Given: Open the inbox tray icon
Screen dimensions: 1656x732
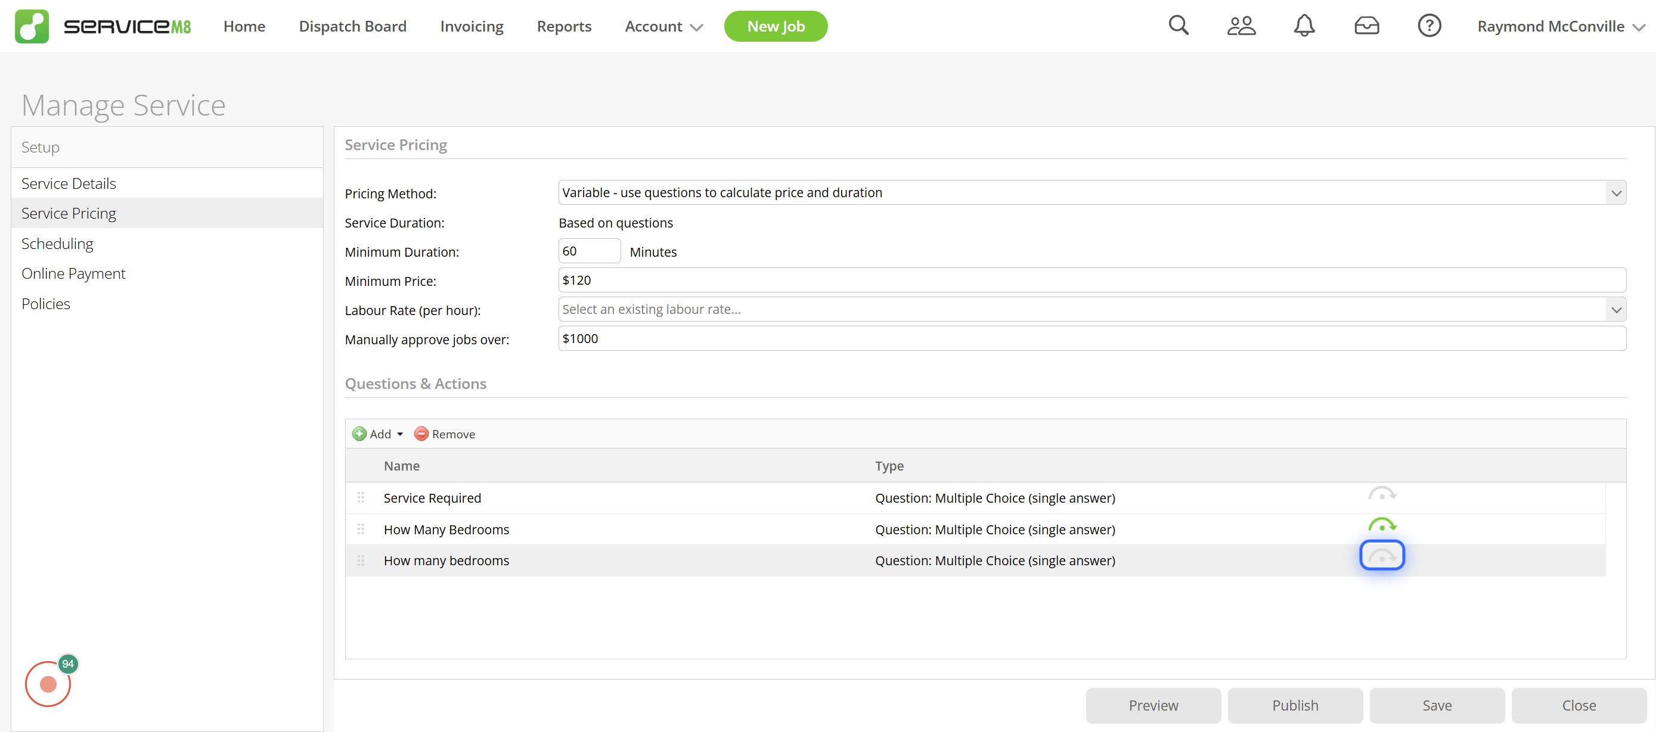Looking at the screenshot, I should [x=1366, y=26].
